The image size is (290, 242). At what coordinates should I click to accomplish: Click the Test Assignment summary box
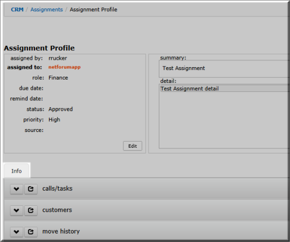tap(224, 69)
